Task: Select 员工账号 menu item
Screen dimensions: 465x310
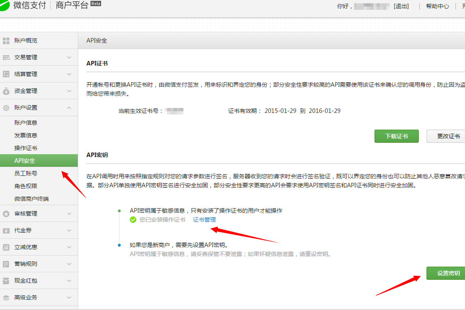Action: click(26, 173)
